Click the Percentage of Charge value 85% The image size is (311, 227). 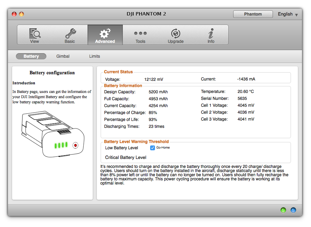pyautogui.click(x=153, y=113)
